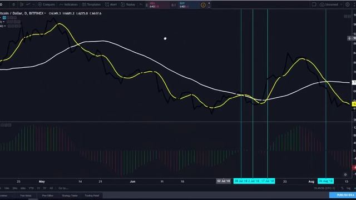Open the Text Notes tab

[26, 196]
